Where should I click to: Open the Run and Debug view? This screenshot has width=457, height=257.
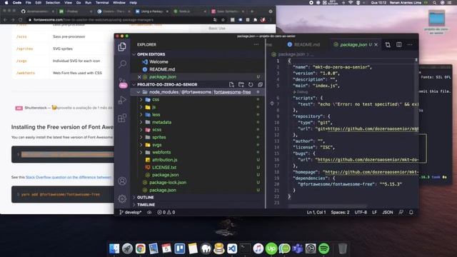point(122,100)
